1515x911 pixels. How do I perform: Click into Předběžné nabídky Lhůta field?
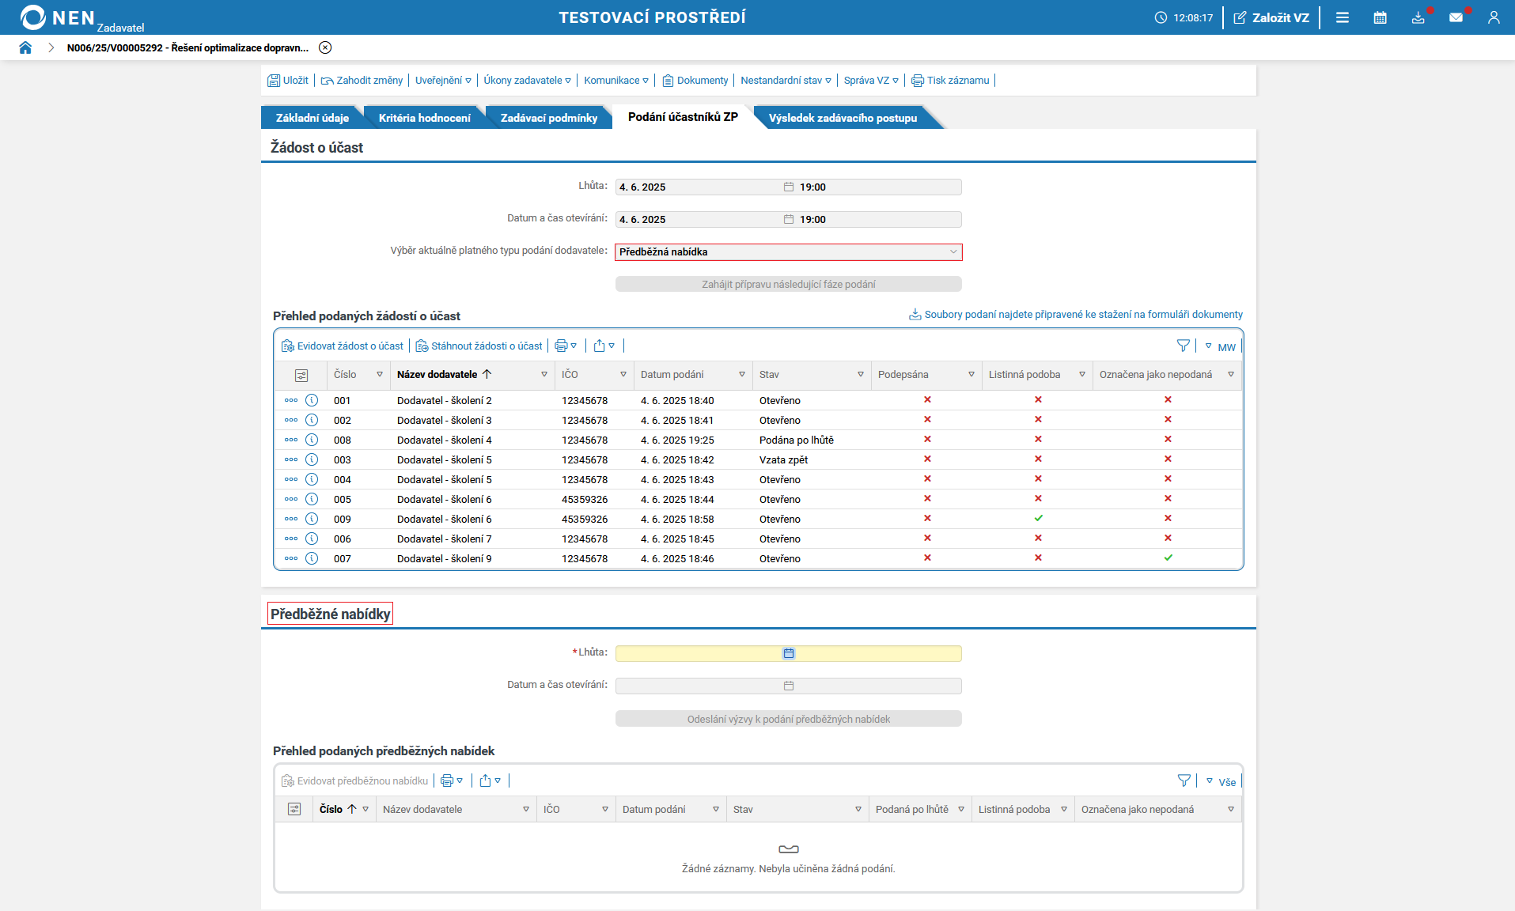(x=789, y=654)
